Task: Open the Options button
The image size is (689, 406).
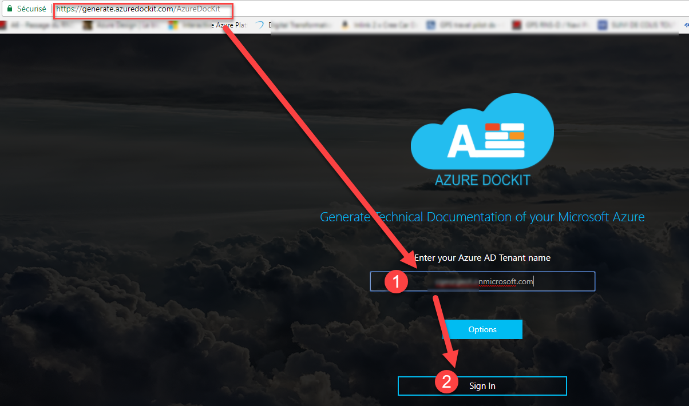Action: point(482,329)
